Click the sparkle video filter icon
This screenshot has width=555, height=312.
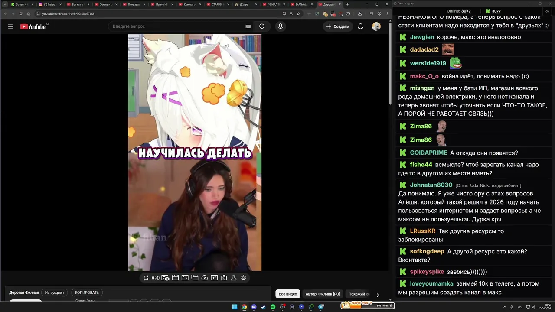tap(214, 278)
